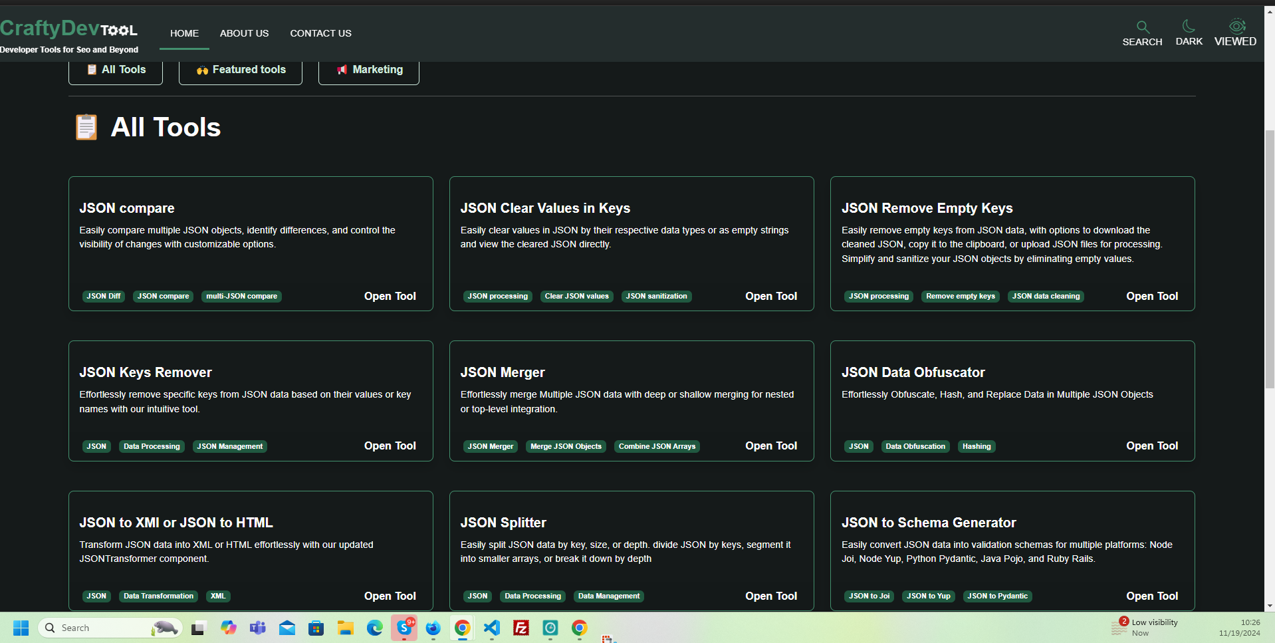The width and height of the screenshot is (1275, 643).
Task: Open the teal clock app in taskbar
Action: 550,628
